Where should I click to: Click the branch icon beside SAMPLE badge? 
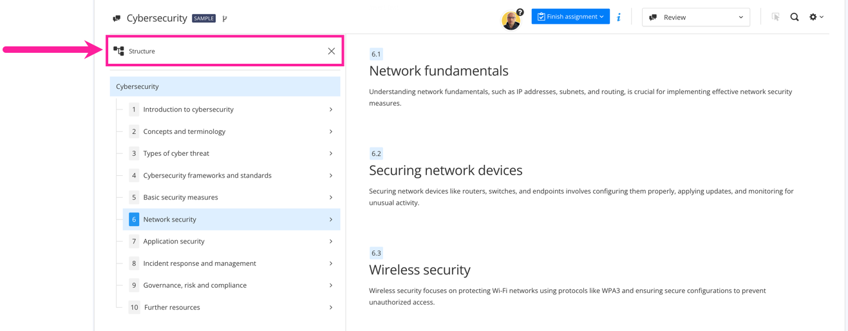pyautogui.click(x=225, y=19)
